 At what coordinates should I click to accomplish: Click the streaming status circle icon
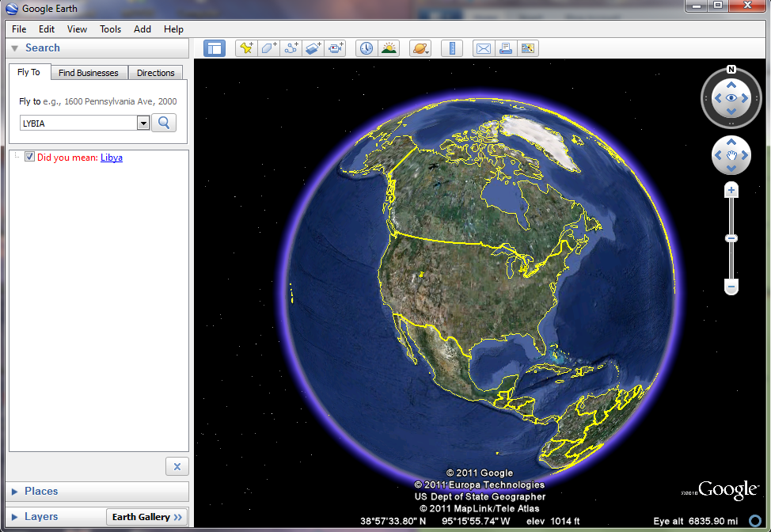[x=755, y=520]
